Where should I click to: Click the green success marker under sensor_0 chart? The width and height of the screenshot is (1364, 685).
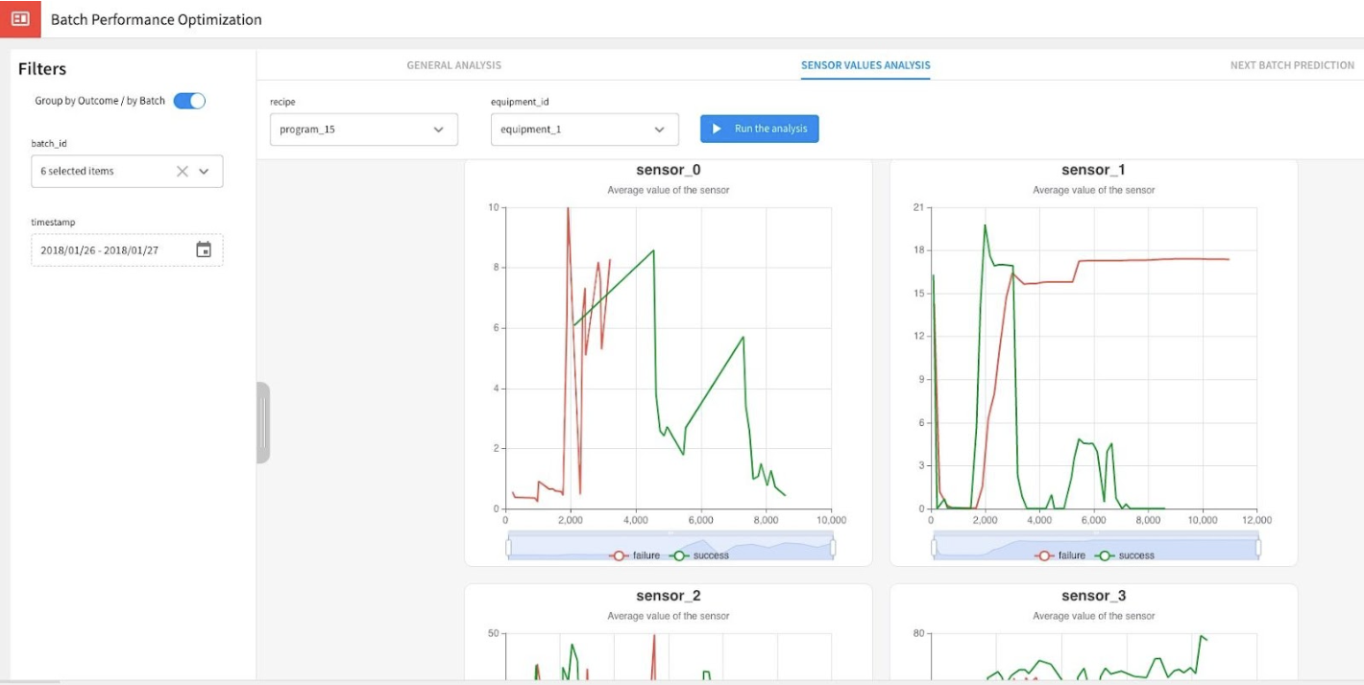tap(678, 555)
